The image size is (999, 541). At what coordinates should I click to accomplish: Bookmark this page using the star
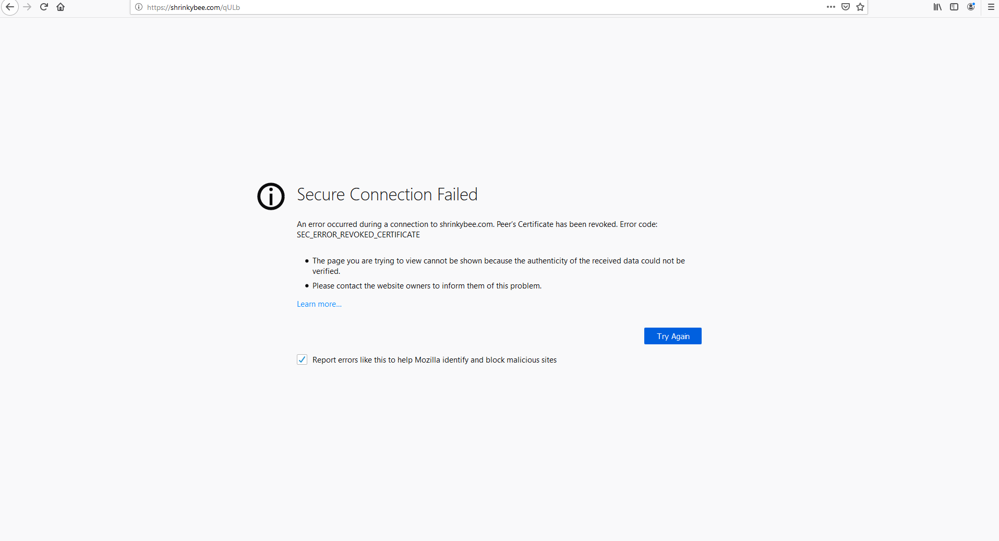(x=860, y=7)
